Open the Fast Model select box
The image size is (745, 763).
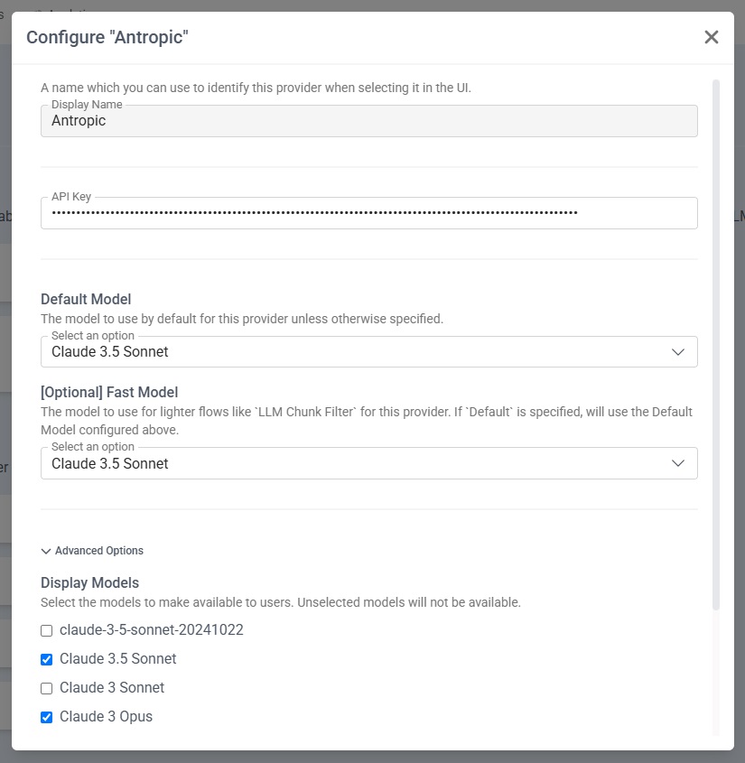point(361,463)
